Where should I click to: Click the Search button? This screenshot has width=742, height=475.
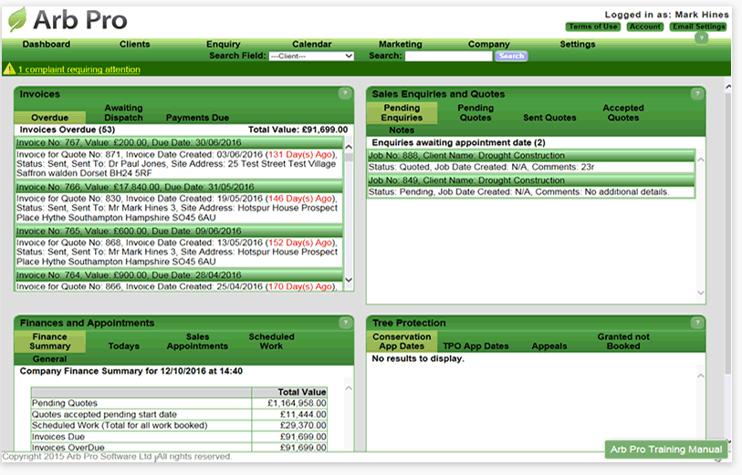[x=511, y=56]
